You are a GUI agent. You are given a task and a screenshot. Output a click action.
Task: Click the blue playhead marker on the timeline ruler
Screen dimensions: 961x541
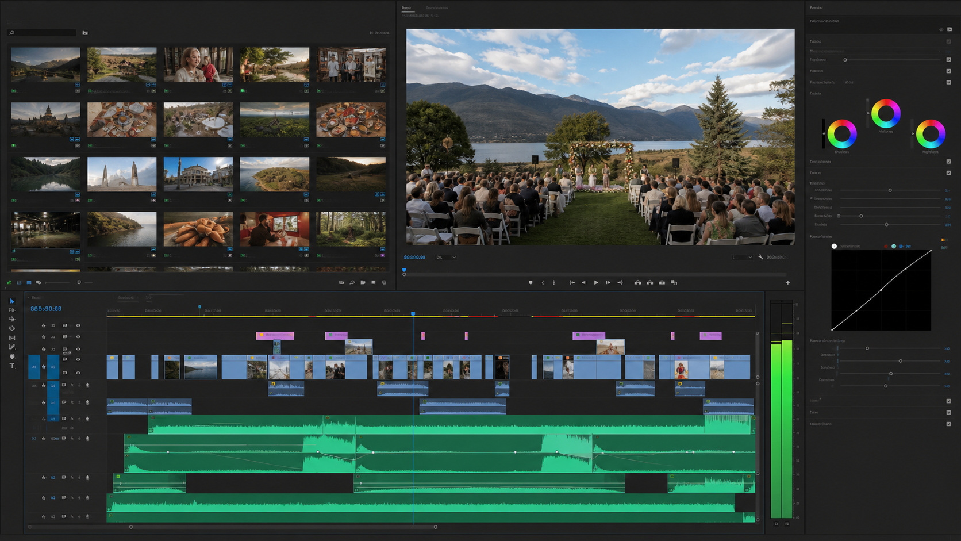tap(413, 313)
